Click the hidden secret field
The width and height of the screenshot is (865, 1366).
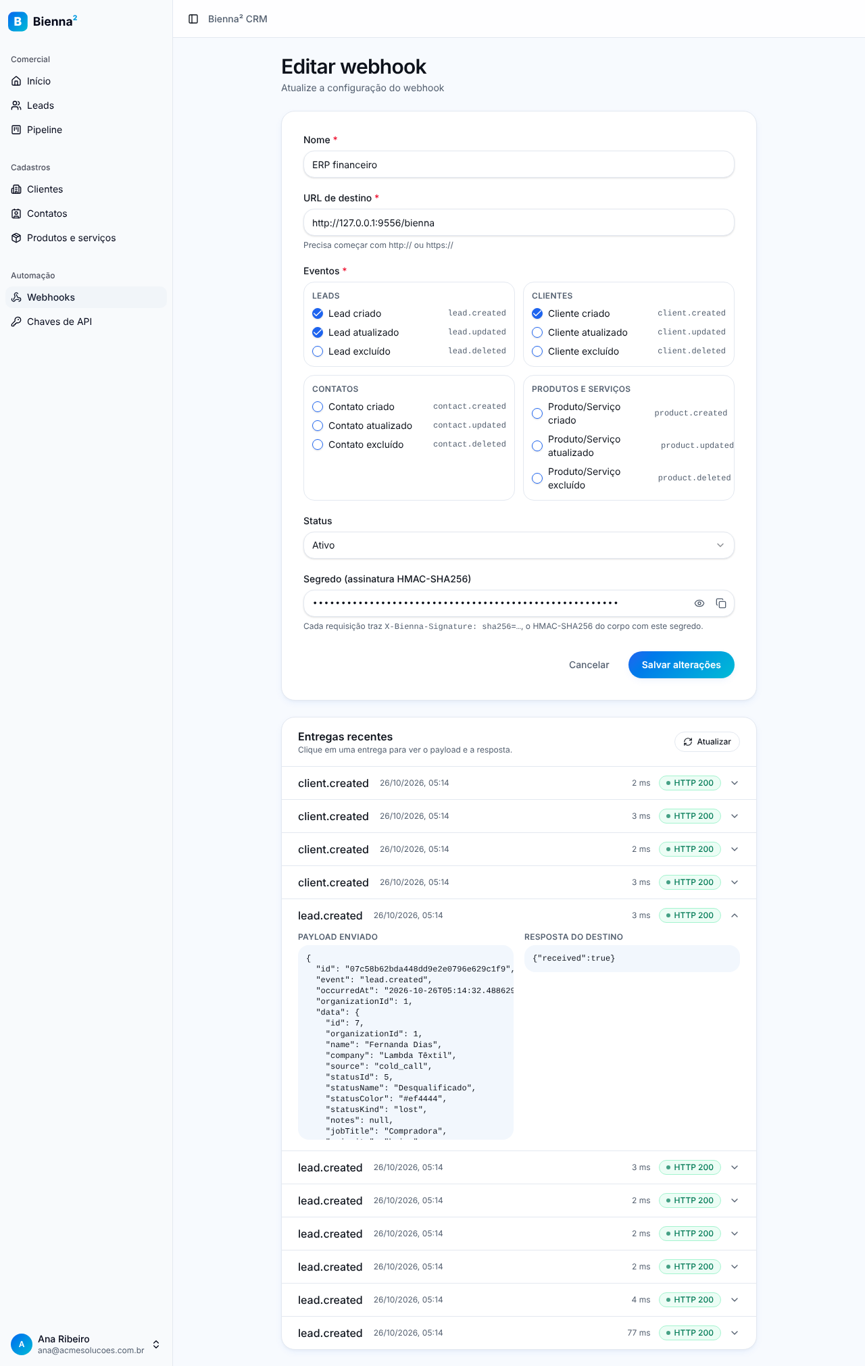coord(519,603)
